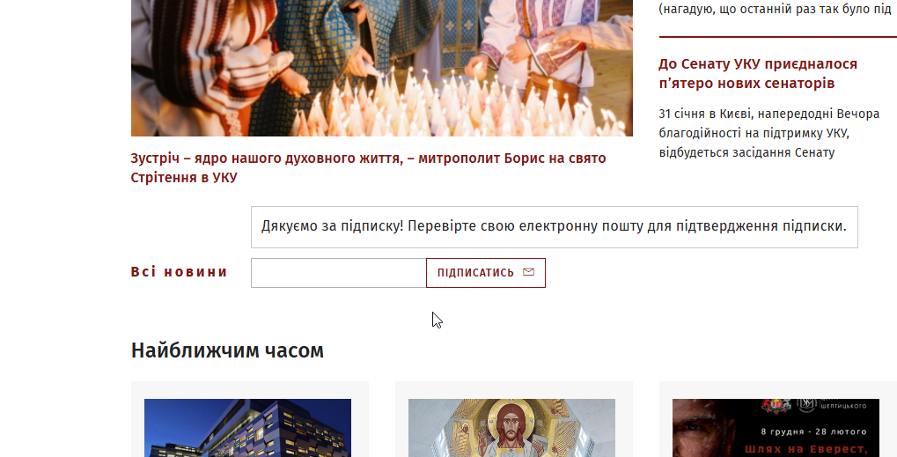Open headline about митрополит Борис на Стрітення
This screenshot has width=897, height=457.
[x=369, y=167]
